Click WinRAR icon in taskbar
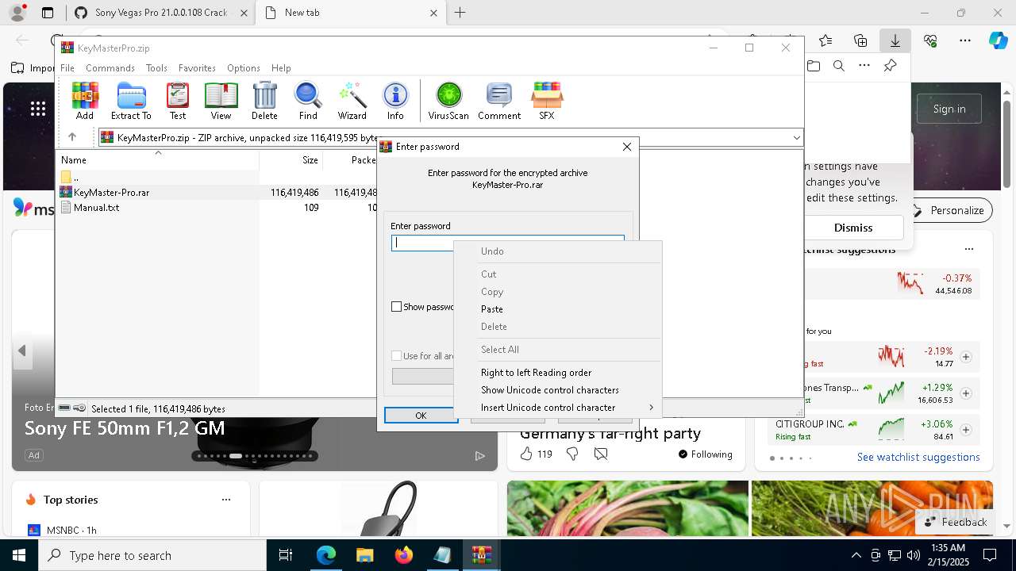Screen dimensions: 1016x571 (x=481, y=555)
